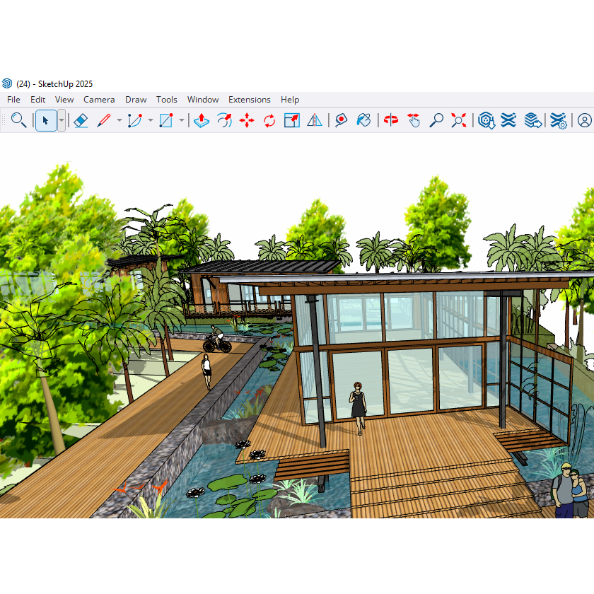Select the Orbit tool

pos(391,120)
